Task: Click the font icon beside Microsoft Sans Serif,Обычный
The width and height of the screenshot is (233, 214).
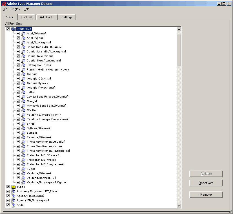Action: (x=23, y=105)
